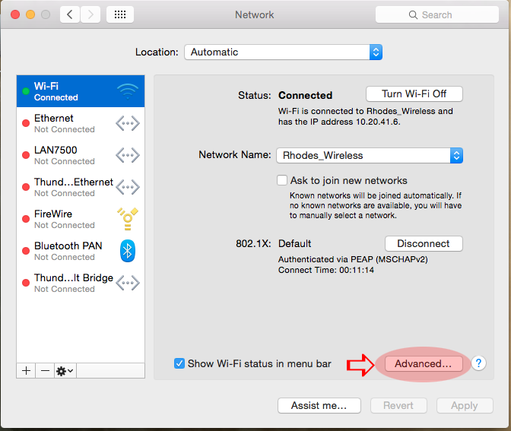
Task: Go forward with the right chevron
Action: pos(90,14)
